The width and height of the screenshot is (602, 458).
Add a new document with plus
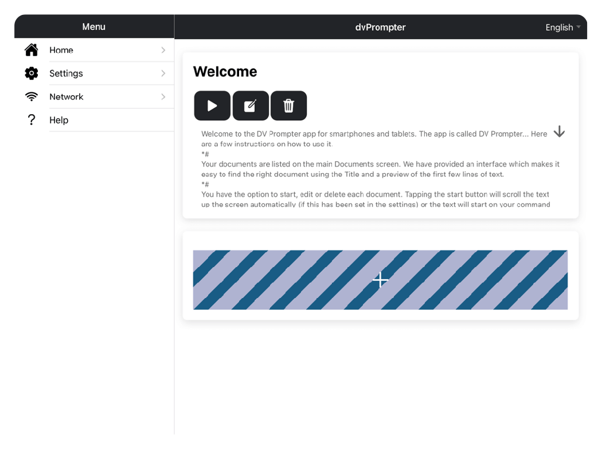380,280
